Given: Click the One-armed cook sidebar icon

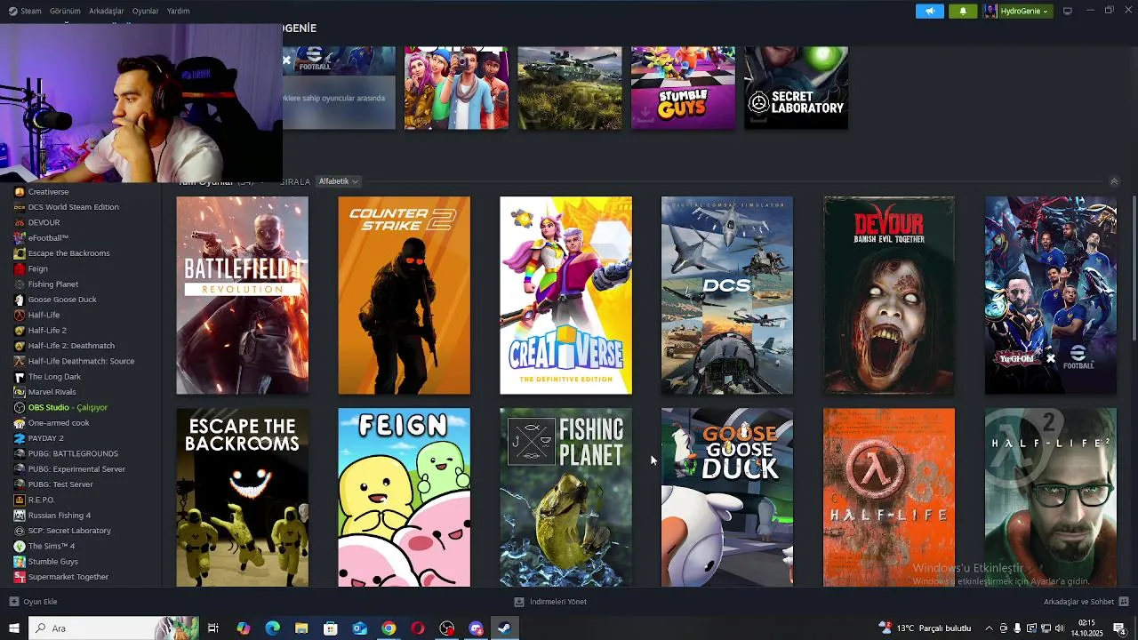Looking at the screenshot, I should click(x=20, y=422).
